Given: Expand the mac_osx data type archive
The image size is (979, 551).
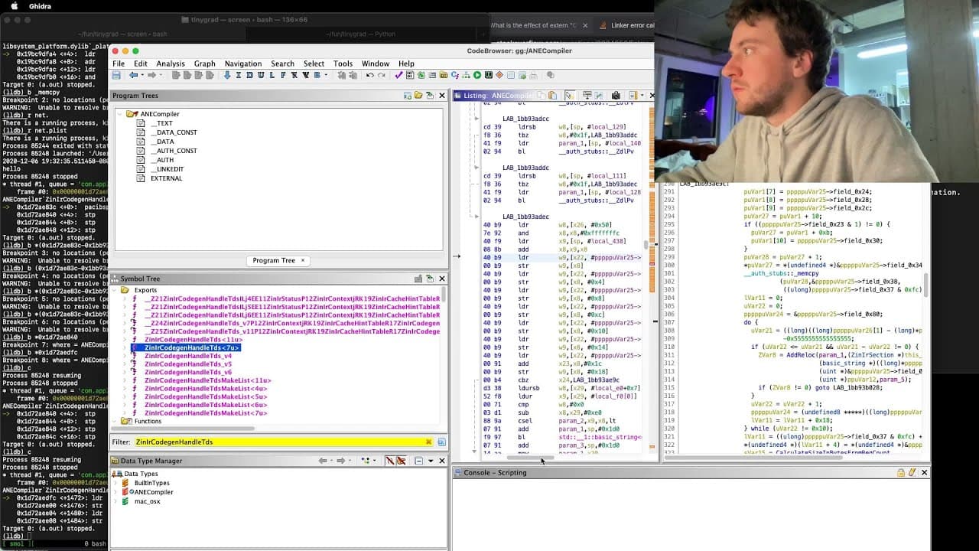Looking at the screenshot, I should click(116, 501).
